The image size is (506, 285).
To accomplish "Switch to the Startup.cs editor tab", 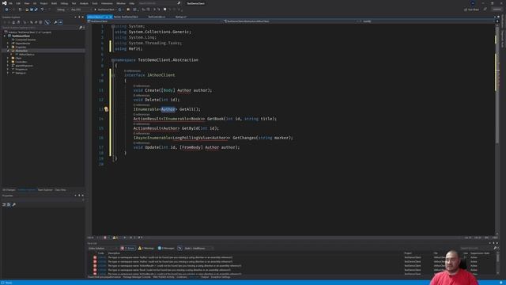I will 180,17.
